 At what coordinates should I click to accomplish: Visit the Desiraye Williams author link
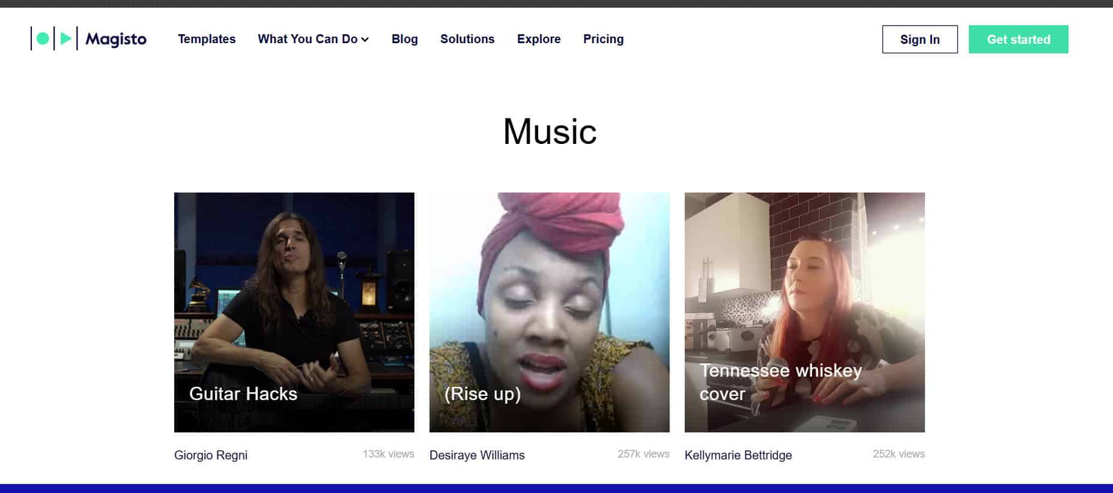477,455
